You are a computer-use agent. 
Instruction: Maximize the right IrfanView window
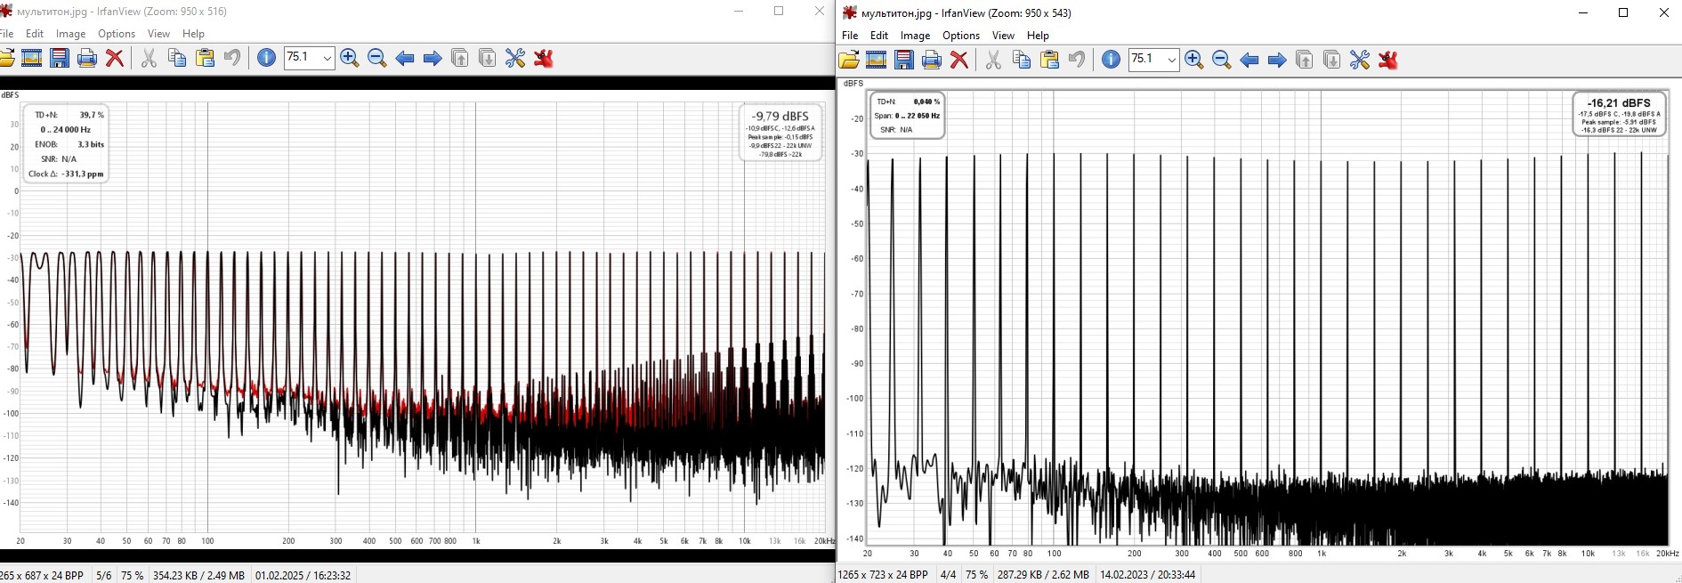[x=1622, y=12]
